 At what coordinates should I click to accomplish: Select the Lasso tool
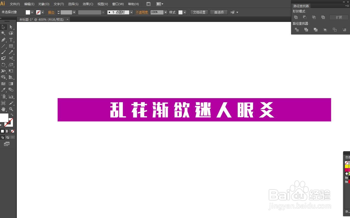pyautogui.click(x=11, y=33)
